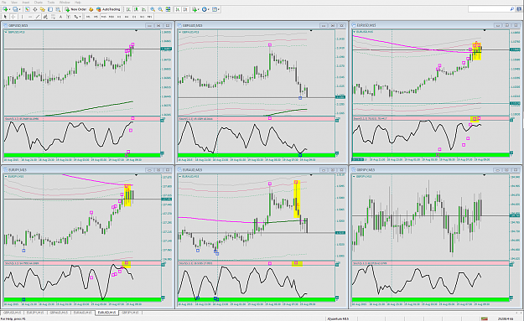Image resolution: width=524 pixels, height=321 pixels.
Task: Switch to line chart type
Action: coord(143,9)
